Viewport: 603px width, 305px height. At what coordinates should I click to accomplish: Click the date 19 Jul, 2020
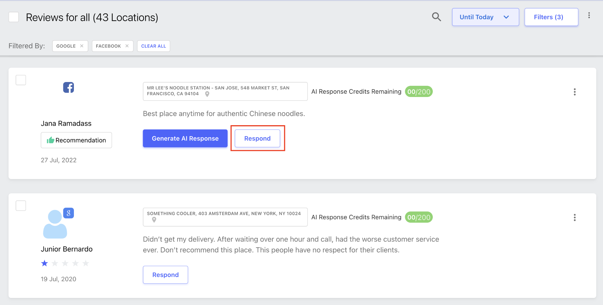[59, 279]
